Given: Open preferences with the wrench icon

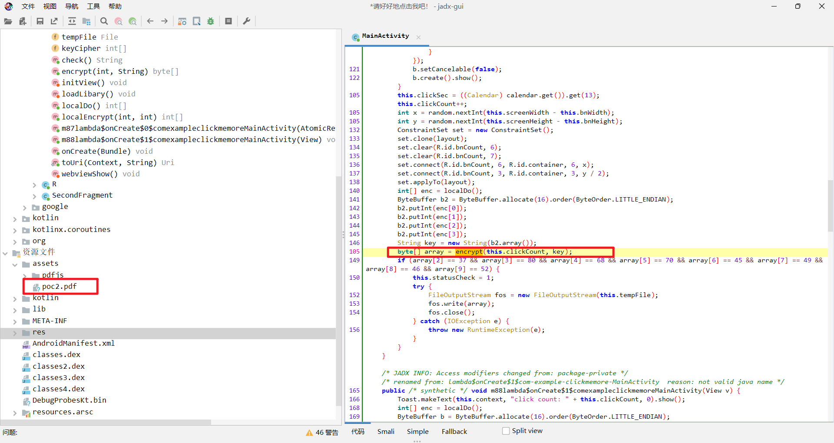Looking at the screenshot, I should click(246, 21).
